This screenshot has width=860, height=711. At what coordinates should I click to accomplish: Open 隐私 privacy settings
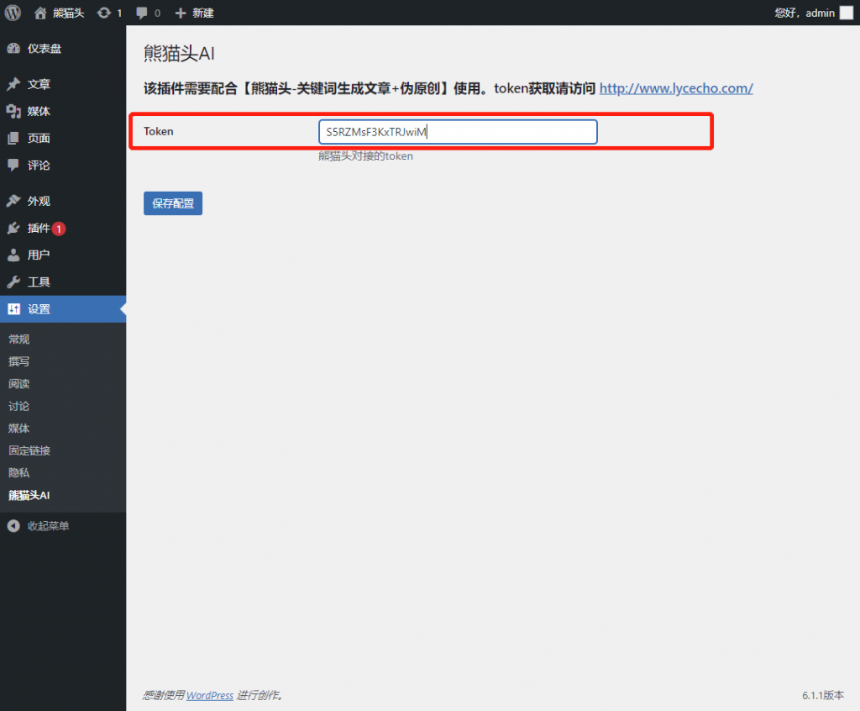pos(19,472)
